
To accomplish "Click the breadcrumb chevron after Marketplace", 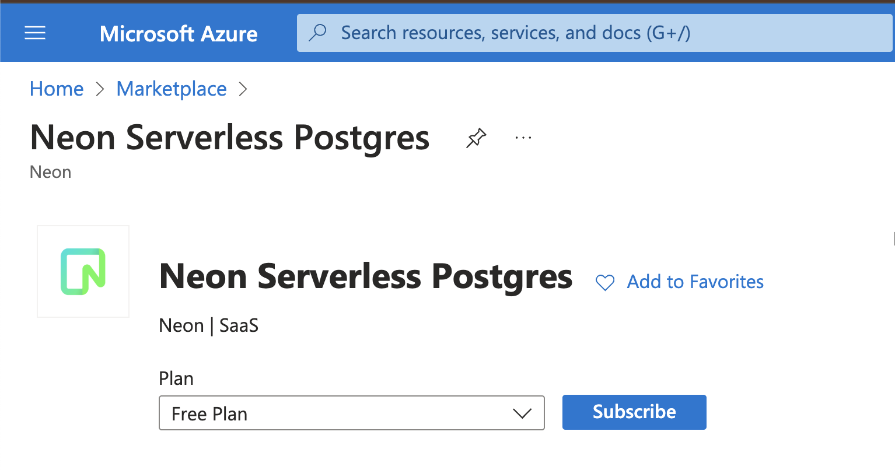I will point(243,89).
